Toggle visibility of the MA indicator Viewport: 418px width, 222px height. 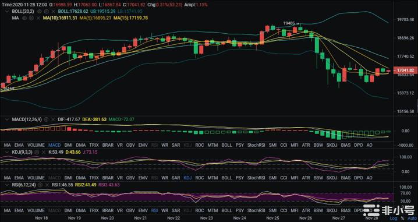(24, 18)
